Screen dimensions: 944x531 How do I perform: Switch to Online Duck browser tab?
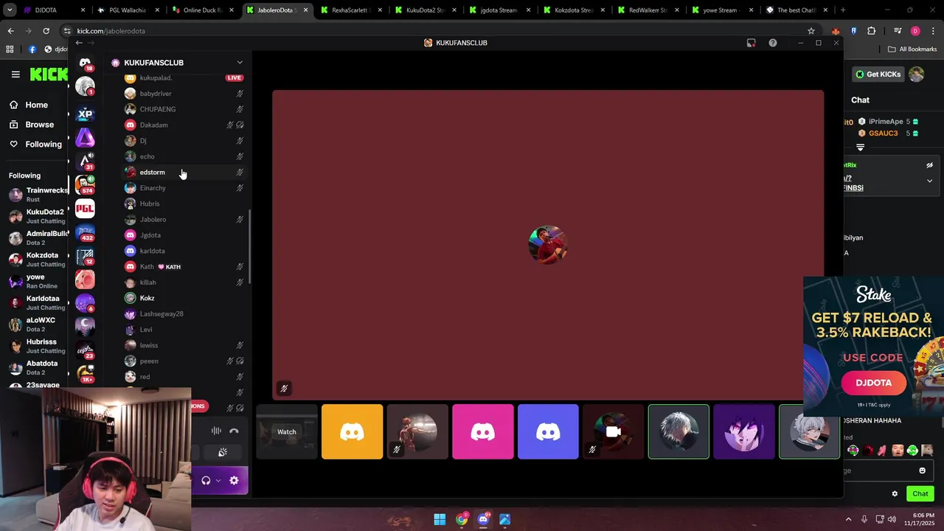click(203, 10)
